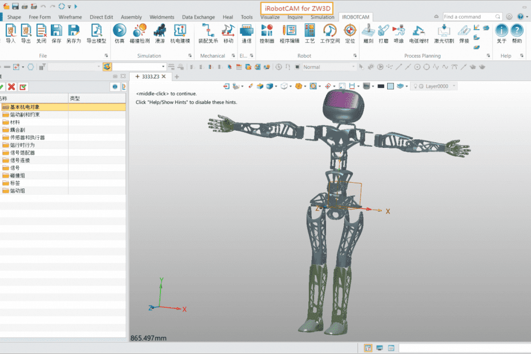Open the Data Exchange ribbon tab
Viewport: 531px width, 354px height.
coord(198,17)
